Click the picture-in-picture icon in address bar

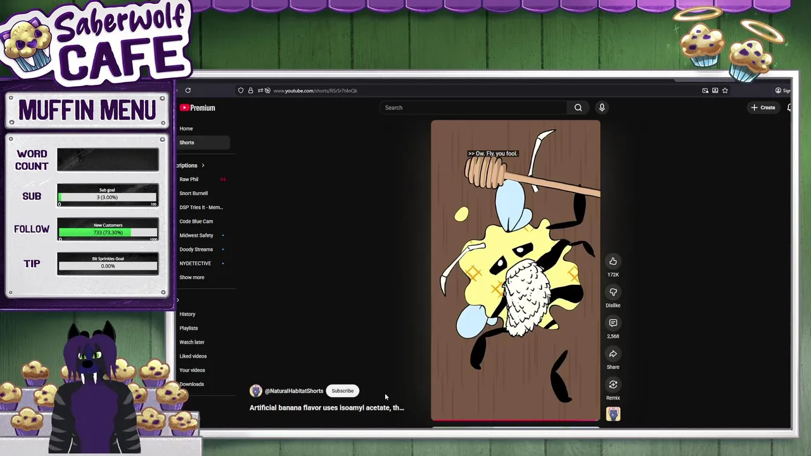[x=705, y=91]
